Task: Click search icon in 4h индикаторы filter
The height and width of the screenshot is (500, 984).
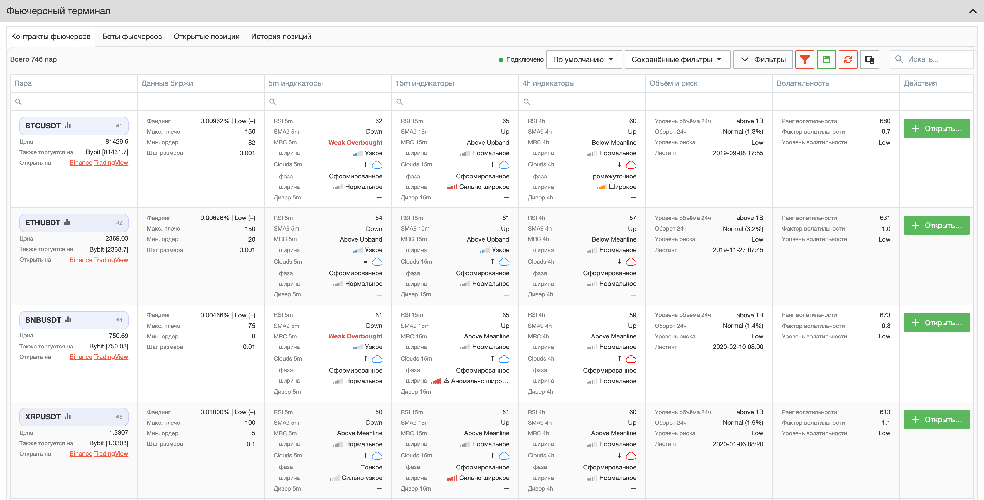Action: click(527, 102)
